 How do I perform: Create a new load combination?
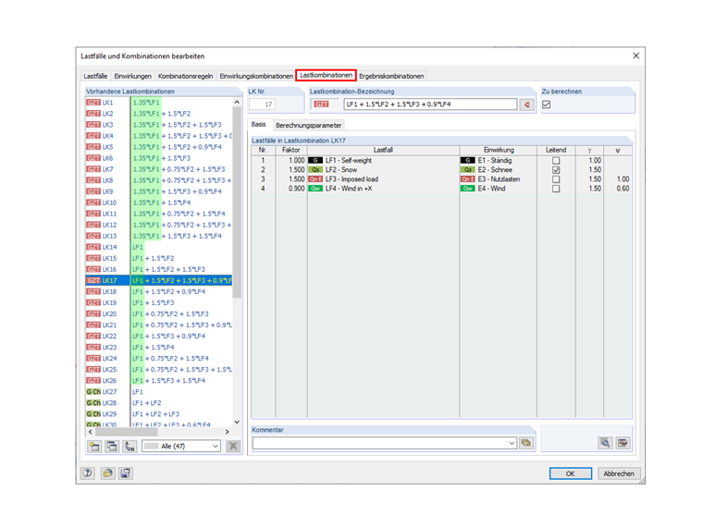[94, 447]
